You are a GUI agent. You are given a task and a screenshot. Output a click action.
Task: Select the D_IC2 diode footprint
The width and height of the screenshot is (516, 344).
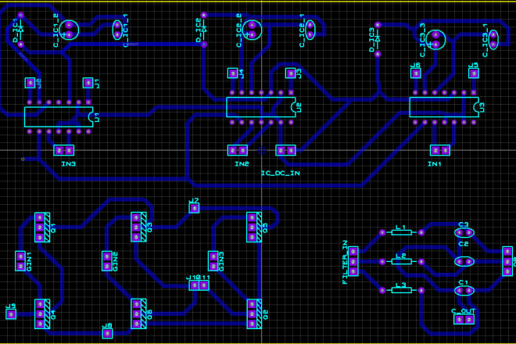tap(204, 30)
